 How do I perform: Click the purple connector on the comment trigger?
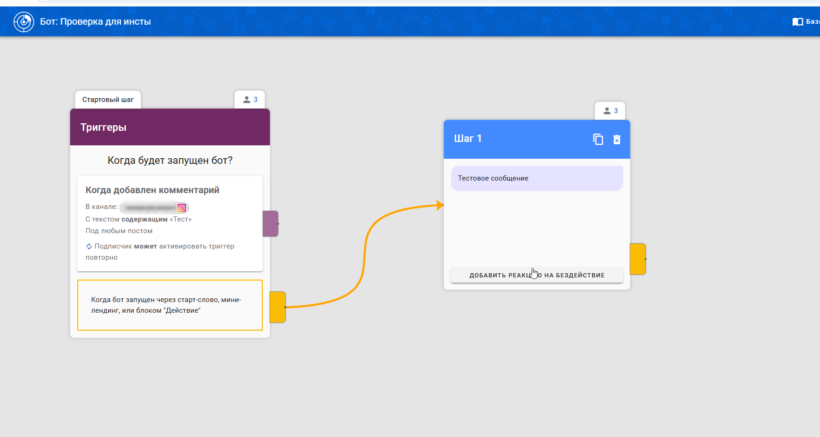click(x=270, y=223)
